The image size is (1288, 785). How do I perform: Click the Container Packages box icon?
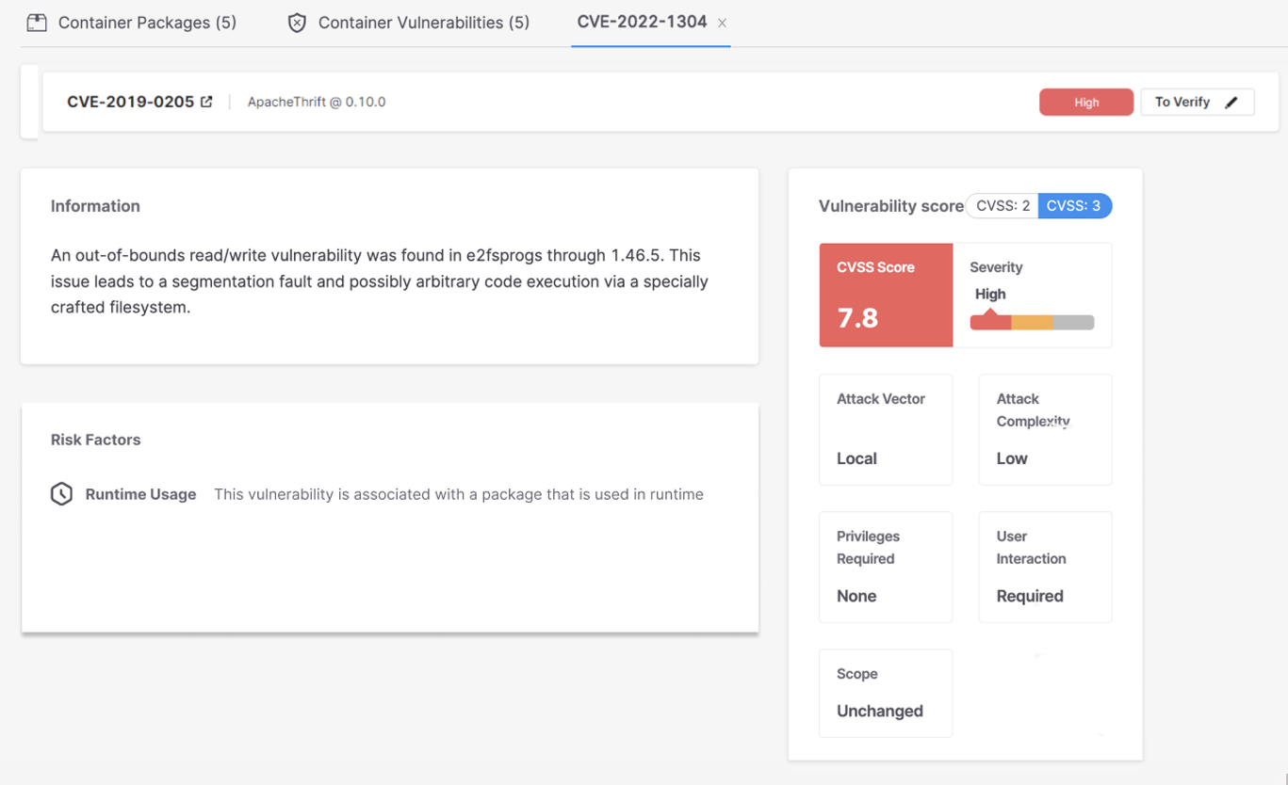click(37, 23)
